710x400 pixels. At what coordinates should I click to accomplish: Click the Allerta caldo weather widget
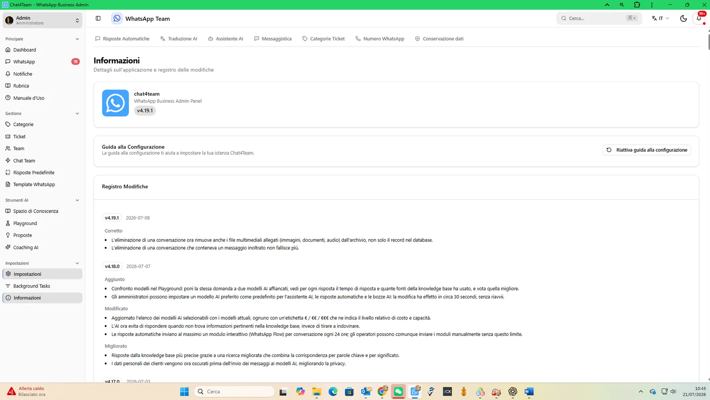27,392
